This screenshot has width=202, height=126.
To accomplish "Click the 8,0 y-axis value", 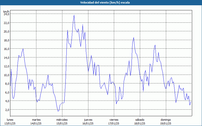I will [x=7, y=84].
